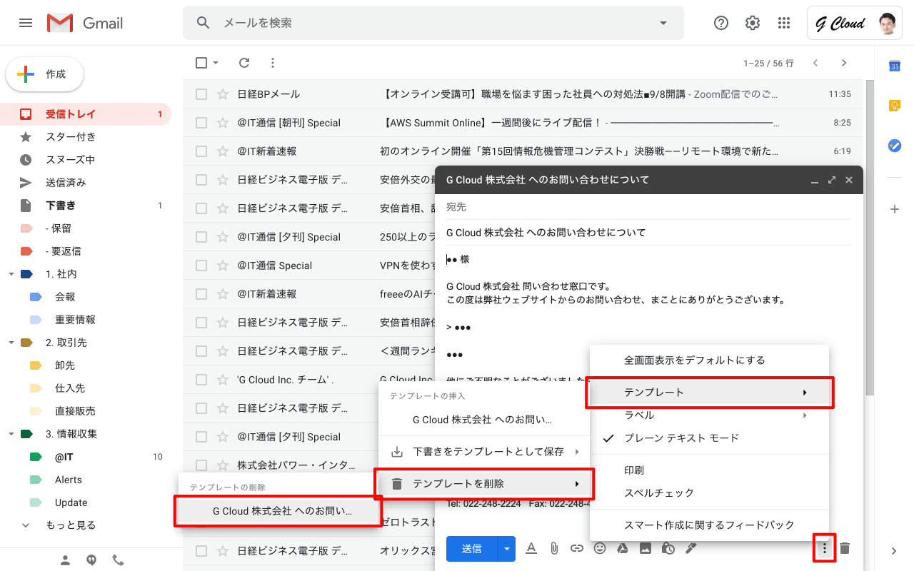Image resolution: width=914 pixels, height=571 pixels.
Task: Open formatting options in compose toolbar
Action: click(531, 548)
